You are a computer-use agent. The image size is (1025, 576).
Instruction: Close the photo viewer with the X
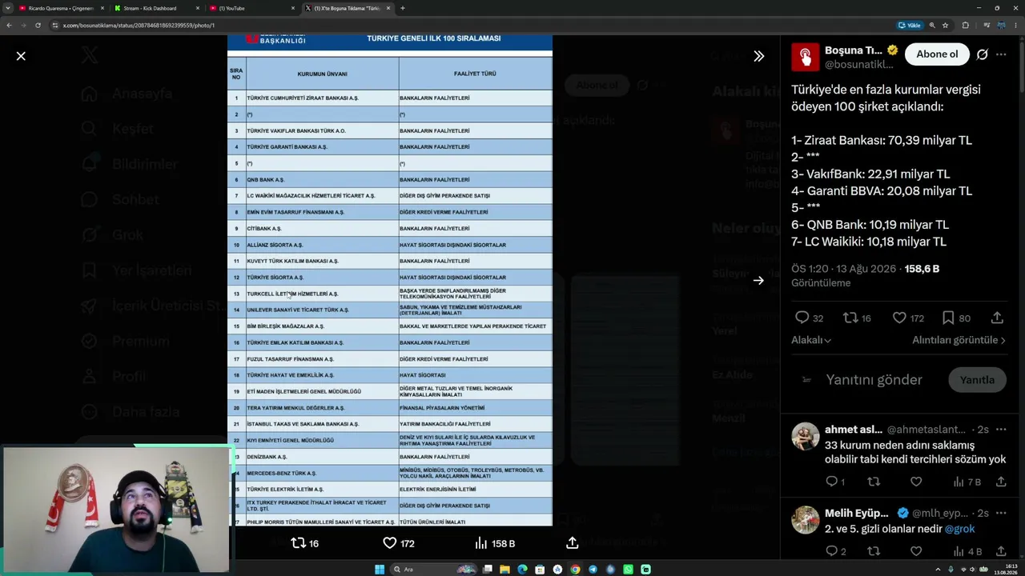(21, 56)
